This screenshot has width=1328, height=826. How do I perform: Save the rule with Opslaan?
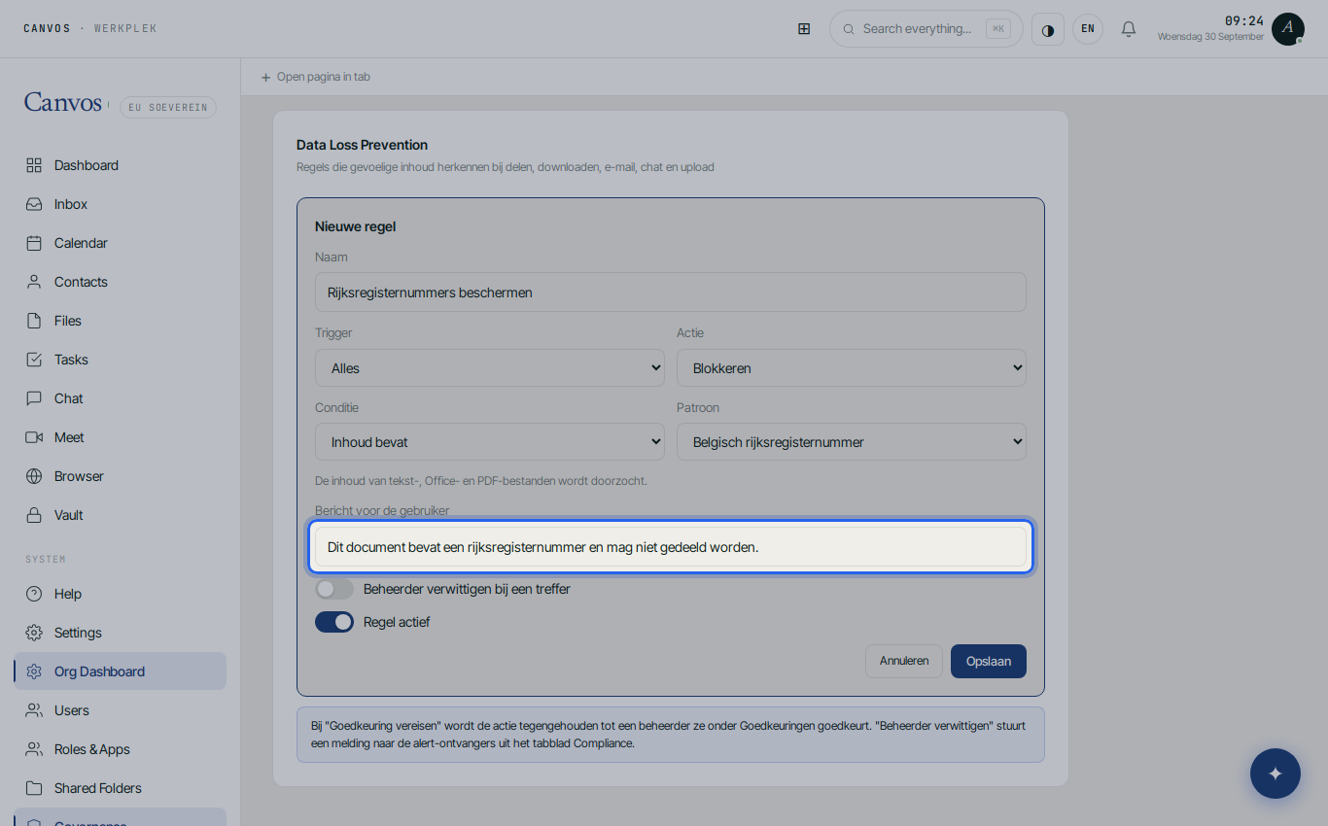(x=989, y=661)
